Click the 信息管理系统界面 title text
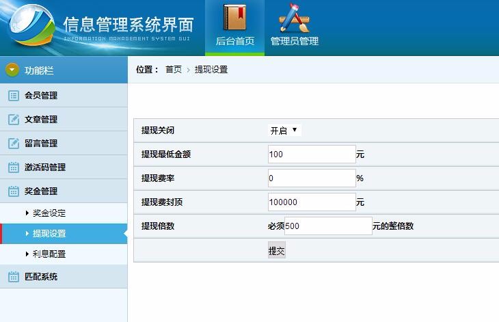Viewport: 499px width, 322px height. (x=129, y=24)
